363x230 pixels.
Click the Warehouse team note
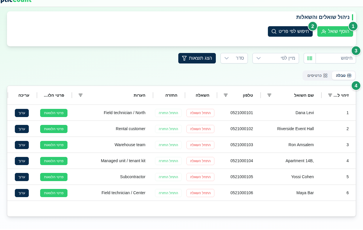coord(130,145)
